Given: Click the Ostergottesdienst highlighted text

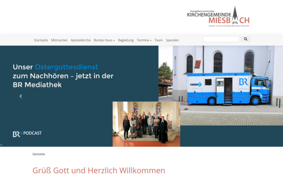Looking at the screenshot, I should [x=67, y=67].
